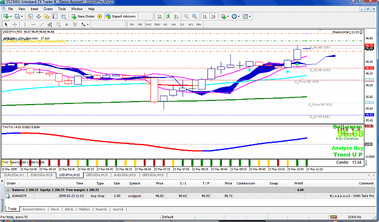
Task: Toggle Auto Scroll on the chart
Action: coord(205,16)
